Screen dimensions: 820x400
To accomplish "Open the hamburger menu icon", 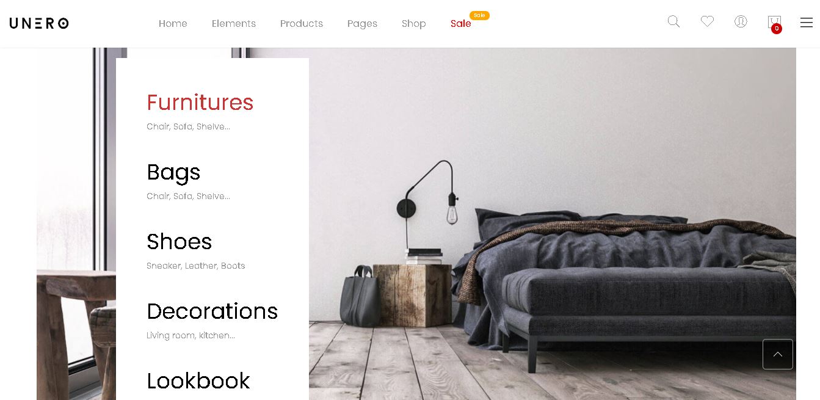I will tap(807, 23).
